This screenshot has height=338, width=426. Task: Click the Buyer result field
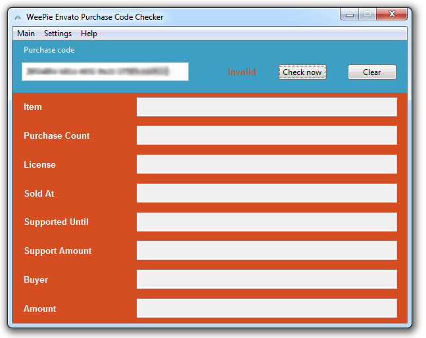pos(267,279)
